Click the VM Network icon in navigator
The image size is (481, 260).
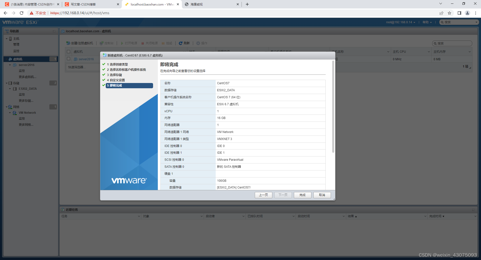click(x=15, y=113)
